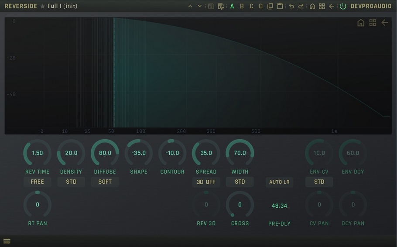Toggle the 3D OFF switch
The image size is (397, 247).
point(206,182)
